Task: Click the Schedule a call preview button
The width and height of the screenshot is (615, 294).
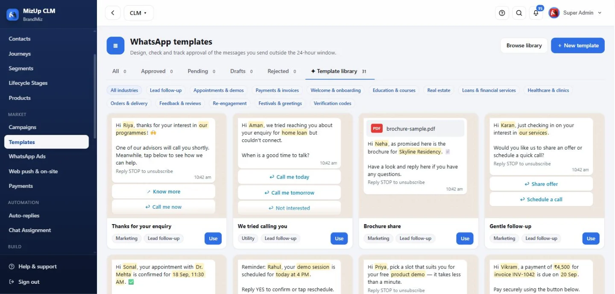Action: (541, 199)
